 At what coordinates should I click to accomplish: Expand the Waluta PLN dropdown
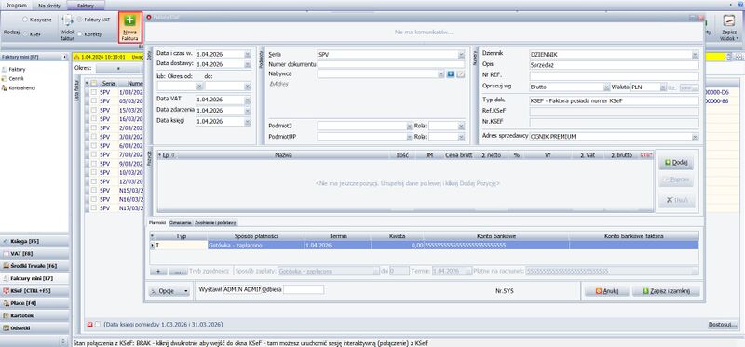coord(662,87)
